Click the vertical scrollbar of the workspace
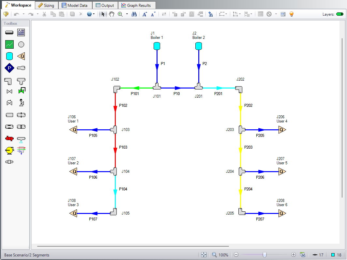This screenshot has height=260, width=347. [x=342, y=118]
